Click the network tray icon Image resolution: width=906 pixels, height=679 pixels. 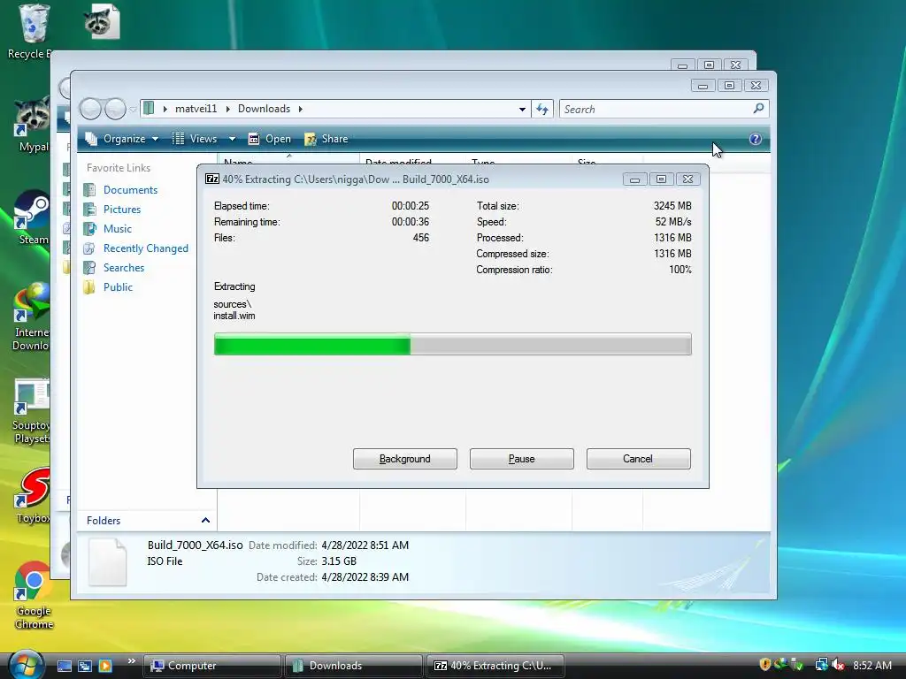click(x=820, y=665)
